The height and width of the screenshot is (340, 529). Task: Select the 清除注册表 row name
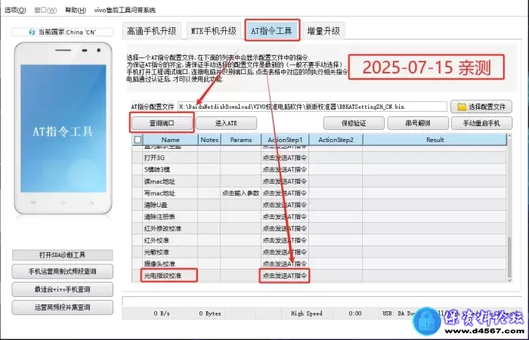[x=159, y=217]
